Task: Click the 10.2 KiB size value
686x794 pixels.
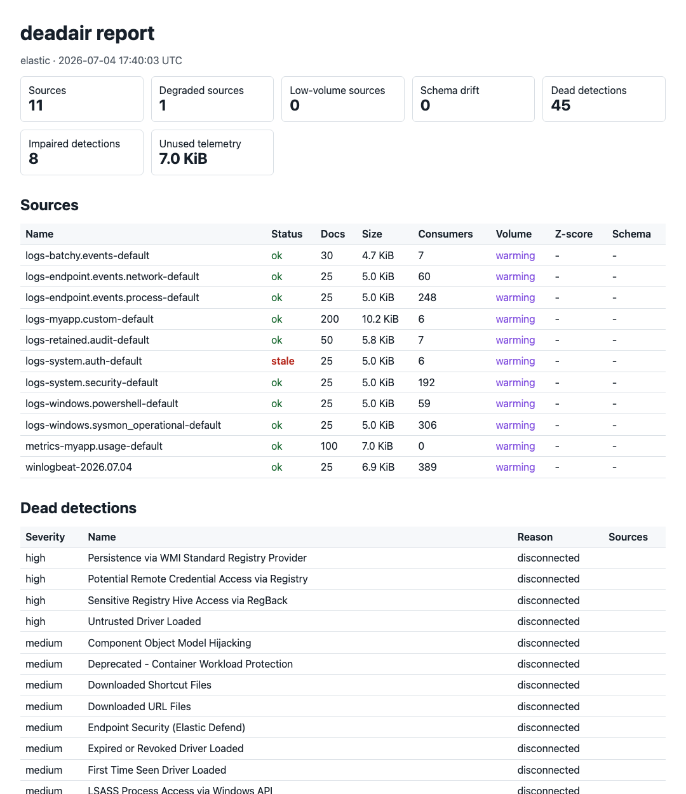Action: coord(380,319)
